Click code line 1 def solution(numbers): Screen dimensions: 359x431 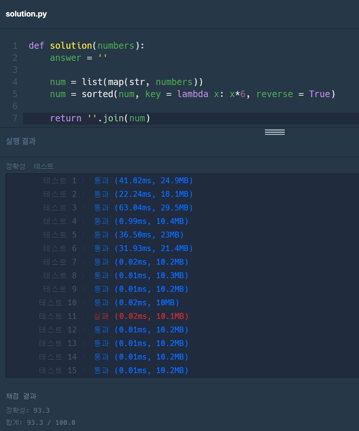(x=86, y=45)
